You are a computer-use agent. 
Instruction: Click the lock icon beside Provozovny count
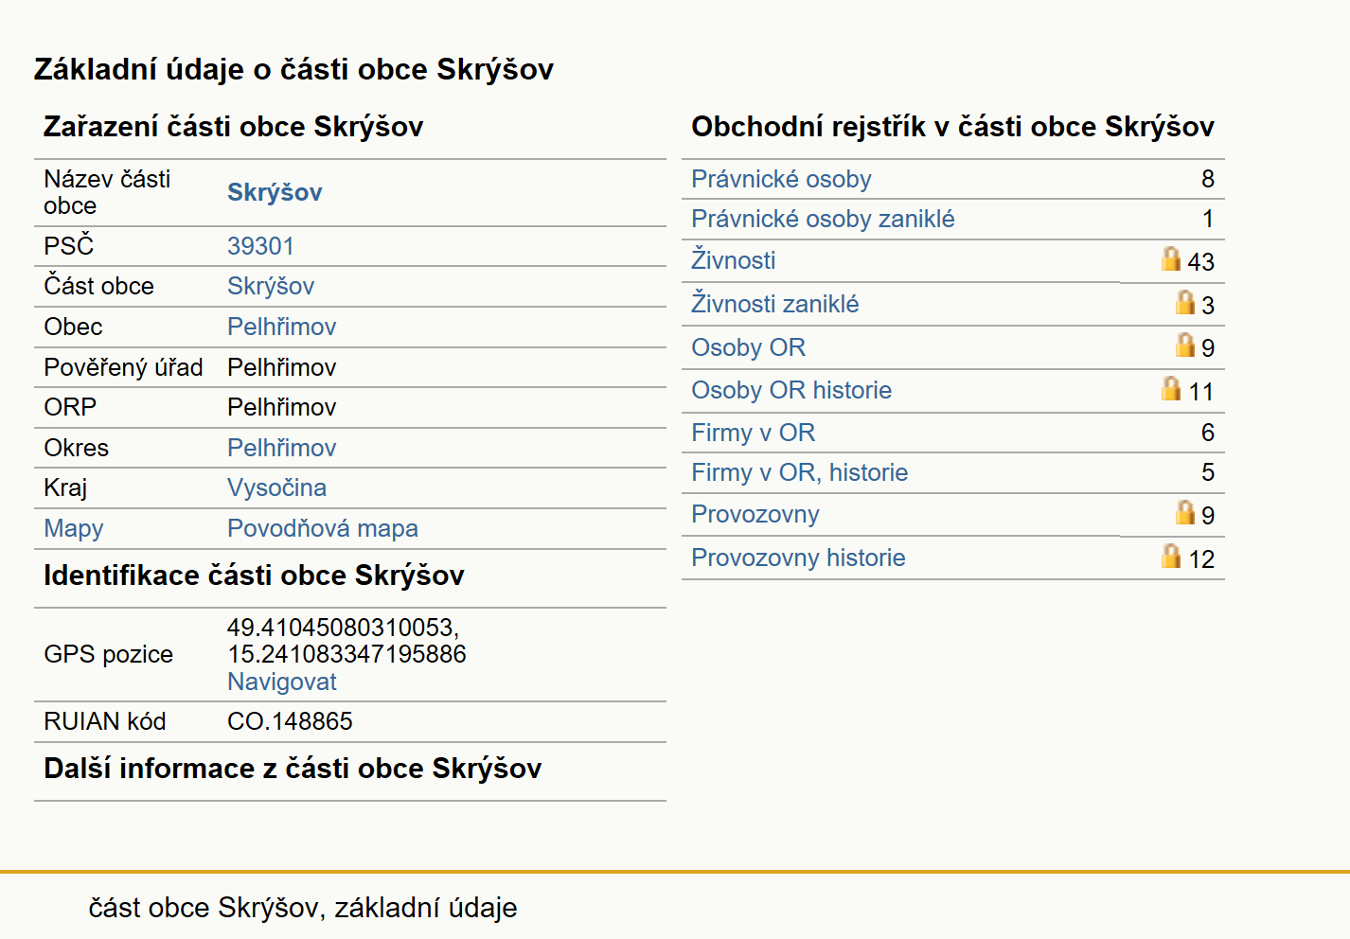pyautogui.click(x=1184, y=512)
